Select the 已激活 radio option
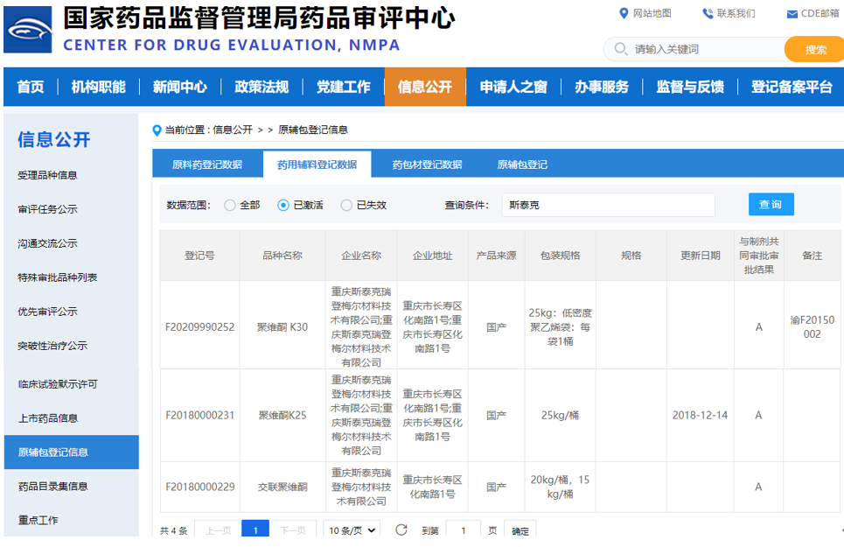844x547 pixels. [x=283, y=205]
